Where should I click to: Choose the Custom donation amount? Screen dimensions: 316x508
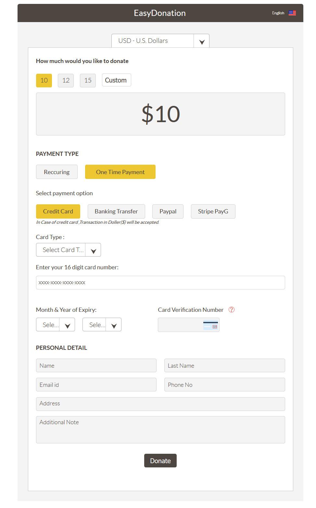[x=116, y=80]
